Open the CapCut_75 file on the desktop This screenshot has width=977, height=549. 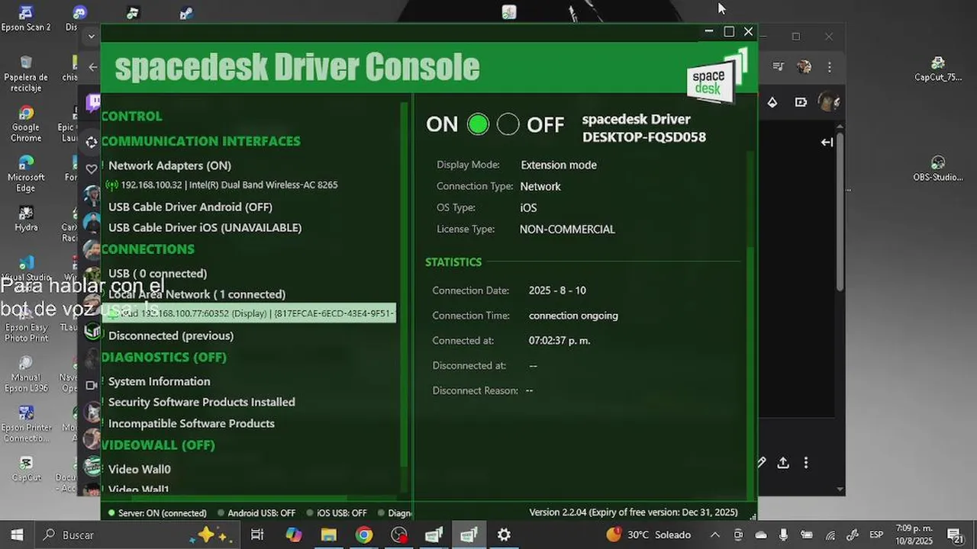pyautogui.click(x=938, y=69)
